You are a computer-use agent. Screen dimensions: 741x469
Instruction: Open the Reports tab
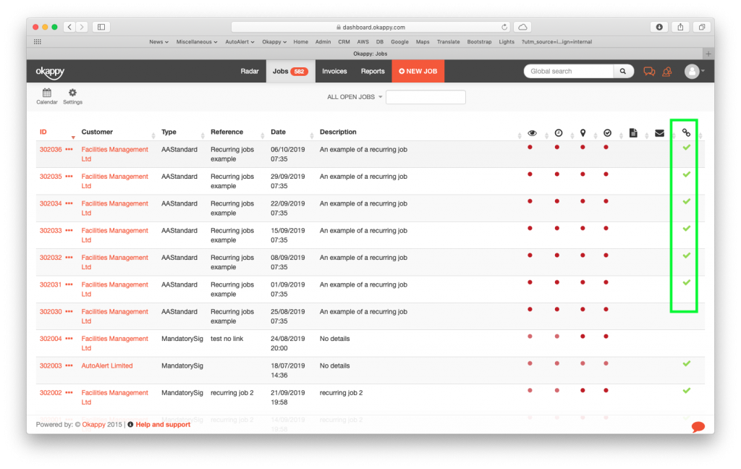pos(373,72)
